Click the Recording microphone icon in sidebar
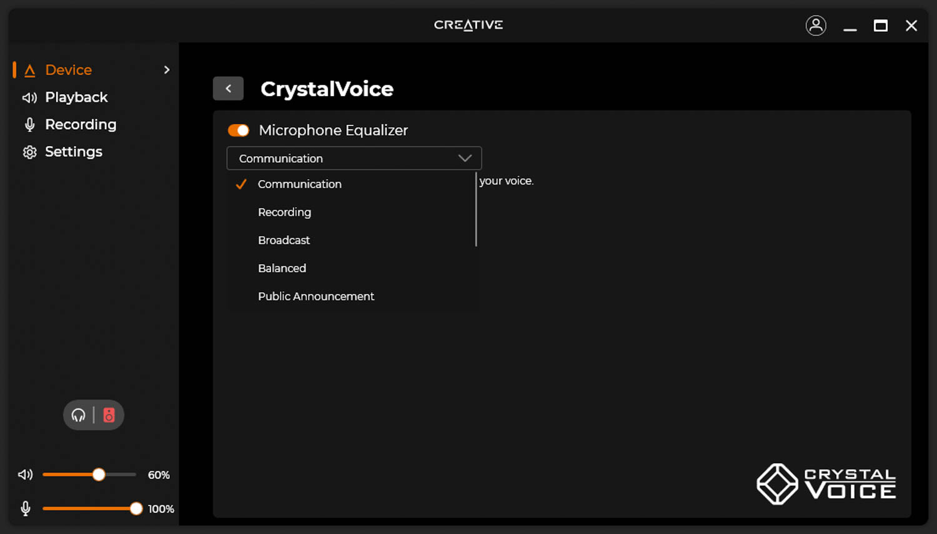Image resolution: width=937 pixels, height=534 pixels. click(29, 125)
